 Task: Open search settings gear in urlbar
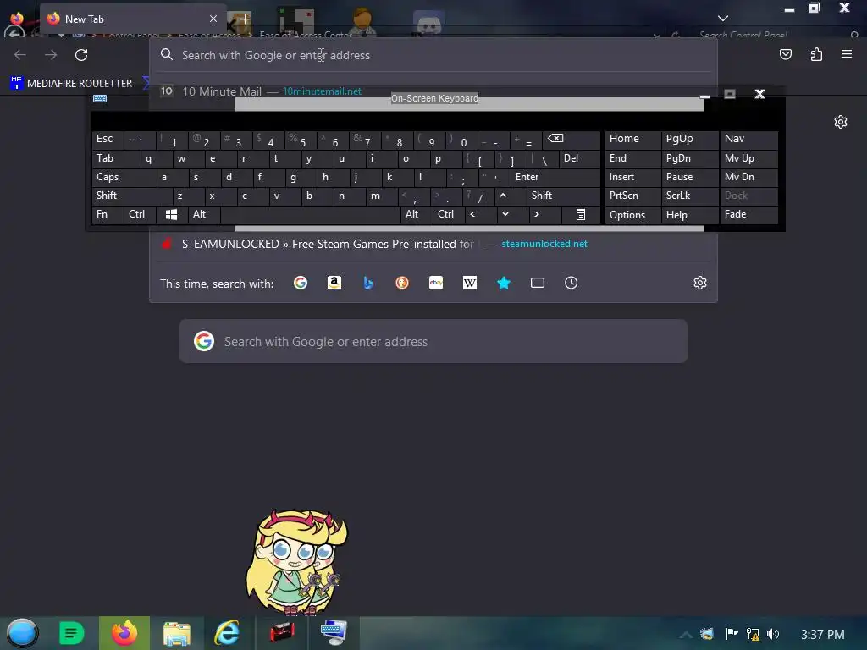click(x=700, y=283)
